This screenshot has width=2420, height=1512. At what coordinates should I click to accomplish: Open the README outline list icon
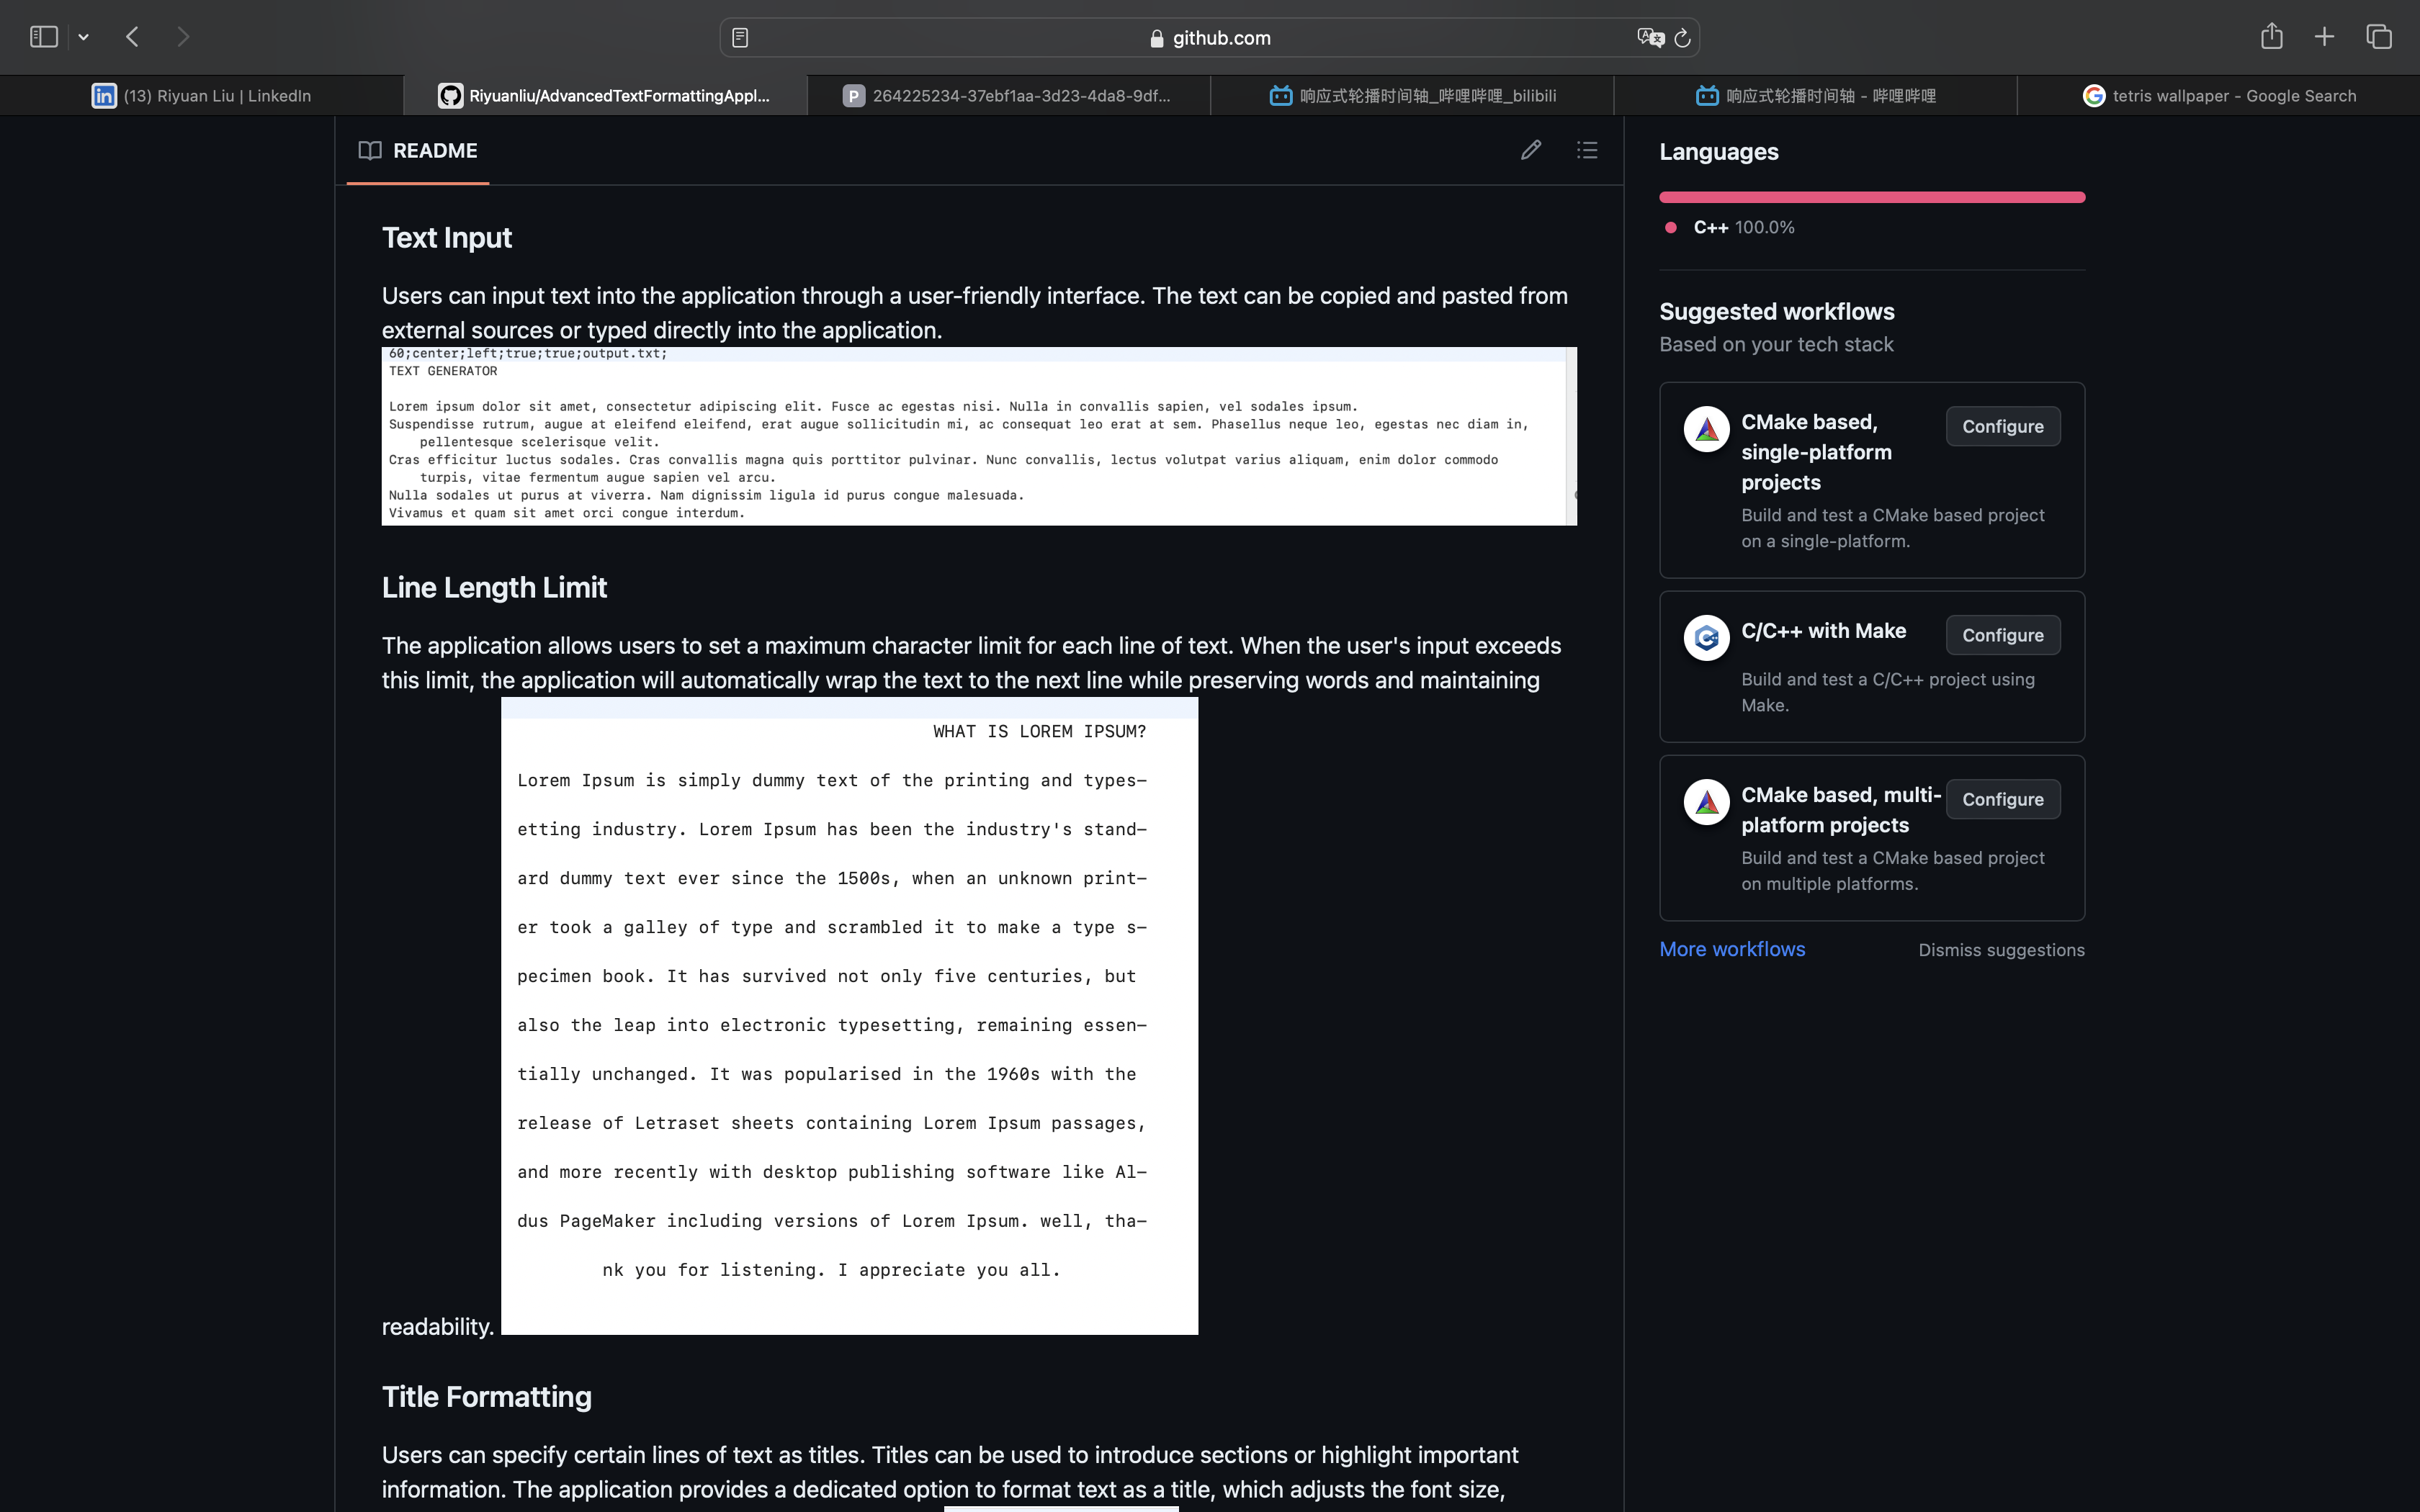[1587, 150]
